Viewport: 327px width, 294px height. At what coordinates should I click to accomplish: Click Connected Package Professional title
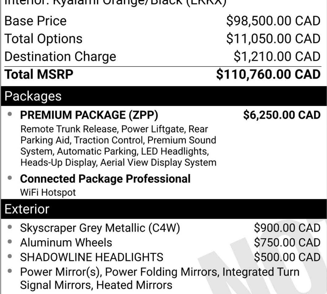(x=105, y=179)
